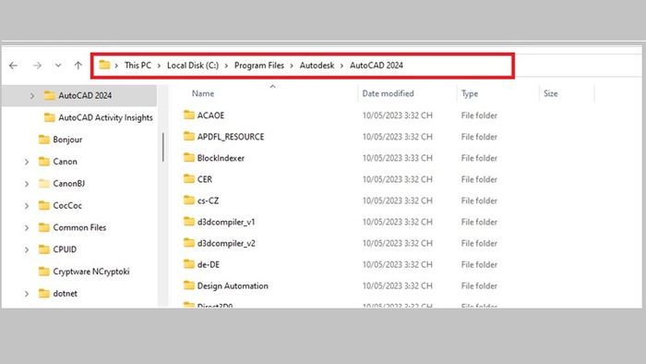Image resolution: width=646 pixels, height=364 pixels.
Task: Select Program Files in the breadcrumb path
Action: 259,66
